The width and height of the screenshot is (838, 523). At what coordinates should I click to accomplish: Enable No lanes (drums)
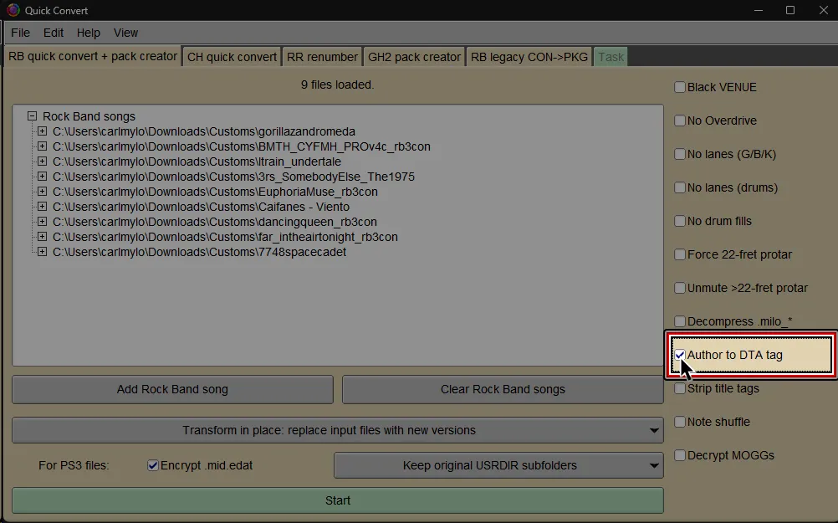[x=680, y=187]
